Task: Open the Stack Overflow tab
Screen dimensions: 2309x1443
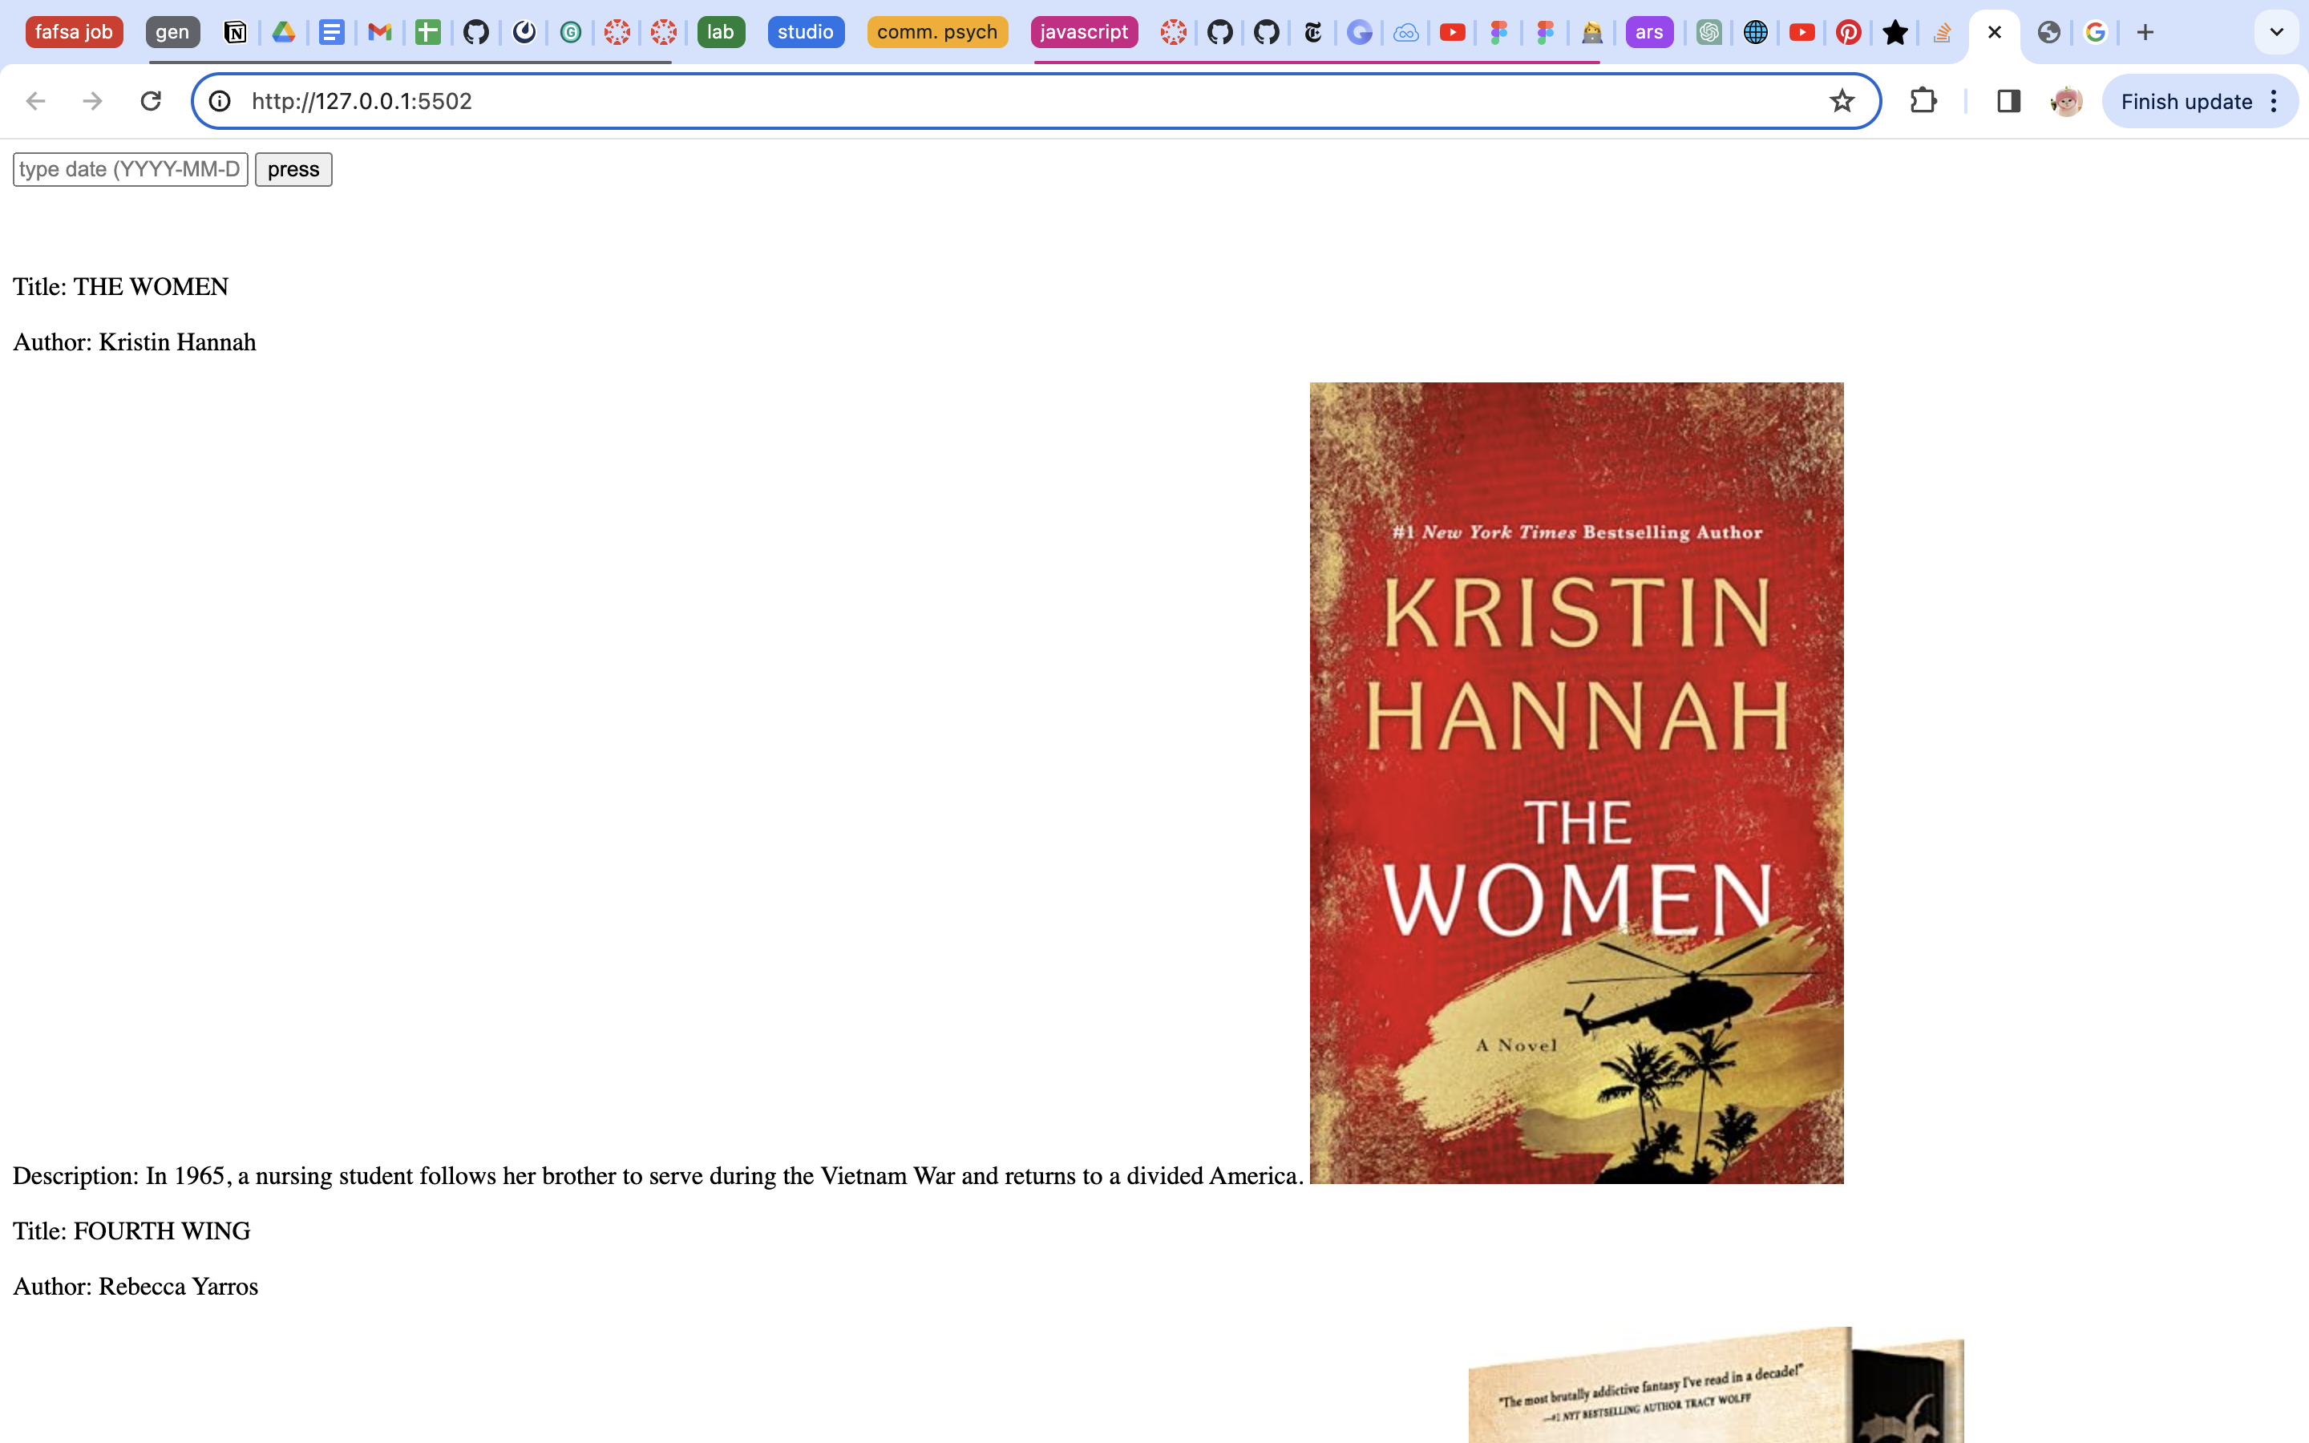Action: point(1942,32)
